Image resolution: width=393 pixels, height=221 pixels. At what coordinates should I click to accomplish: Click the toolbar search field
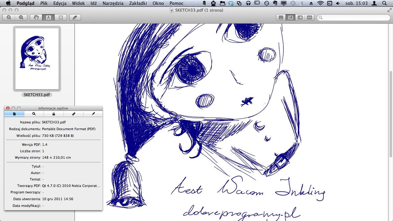[353, 17]
